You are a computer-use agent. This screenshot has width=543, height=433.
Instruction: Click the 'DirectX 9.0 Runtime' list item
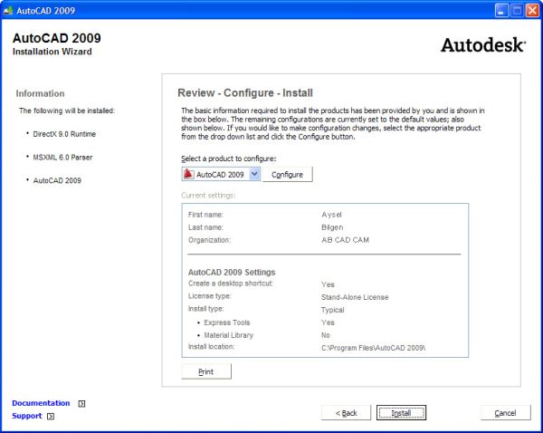pyautogui.click(x=64, y=134)
